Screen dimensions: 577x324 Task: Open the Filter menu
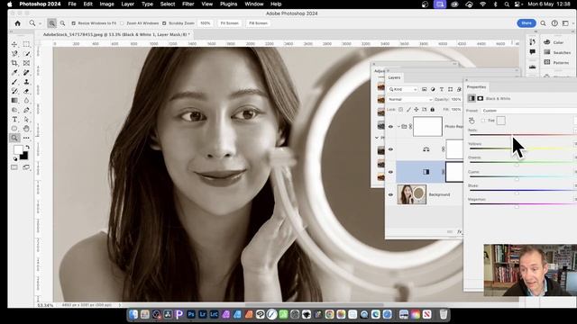[188, 4]
